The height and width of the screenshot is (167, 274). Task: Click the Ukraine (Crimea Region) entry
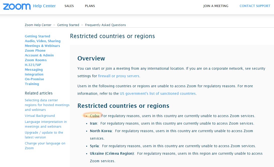pyautogui.click(x=176, y=157)
